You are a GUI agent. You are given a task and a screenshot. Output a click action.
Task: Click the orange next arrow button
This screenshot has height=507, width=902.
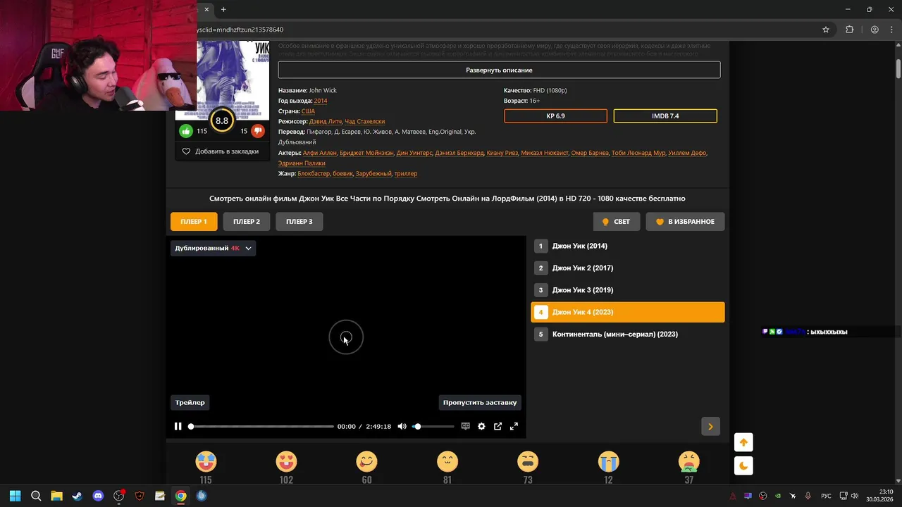pos(710,426)
